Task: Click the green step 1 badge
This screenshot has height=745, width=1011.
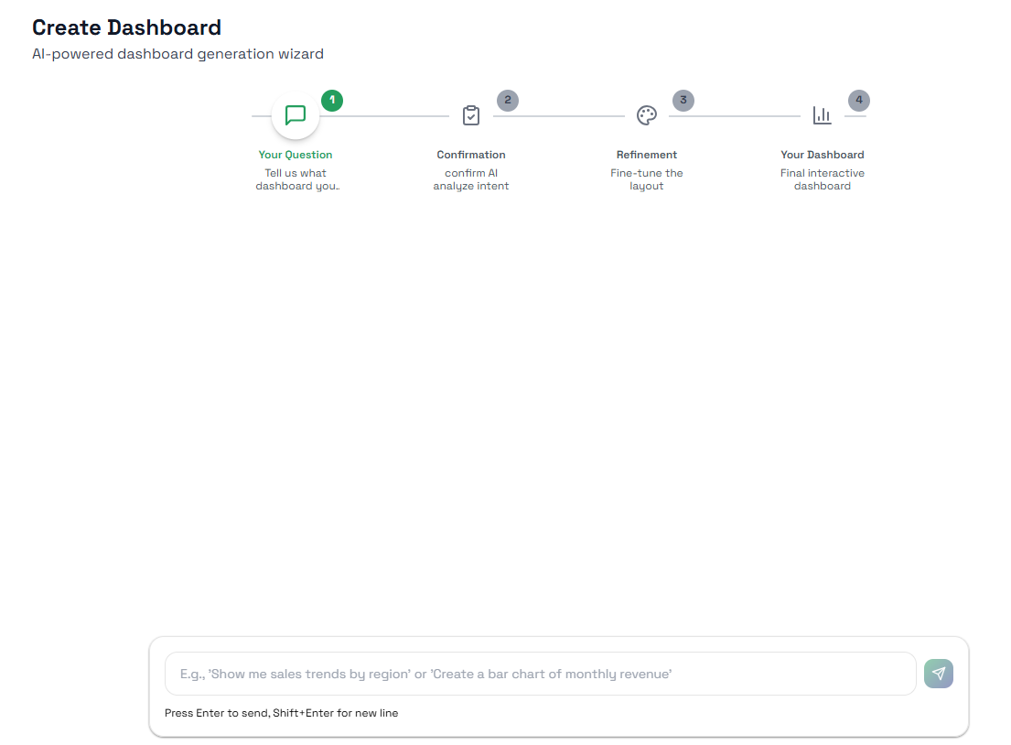Action: pyautogui.click(x=332, y=100)
